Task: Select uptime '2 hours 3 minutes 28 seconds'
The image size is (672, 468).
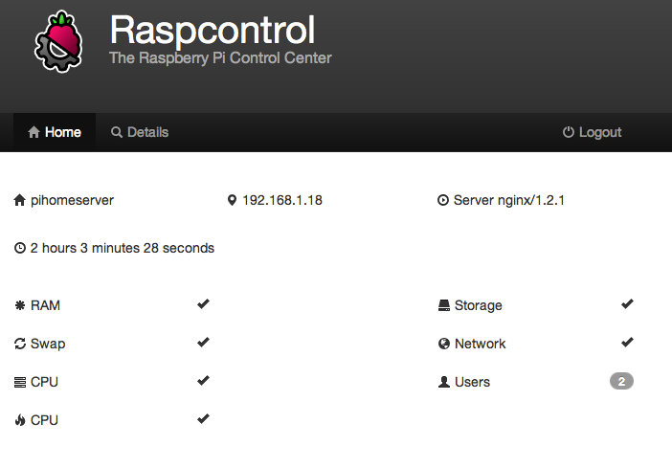Action: (x=123, y=248)
